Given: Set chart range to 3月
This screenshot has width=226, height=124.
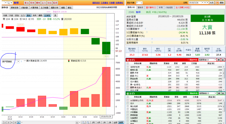Looking at the screenshot, I should tap(93, 122).
